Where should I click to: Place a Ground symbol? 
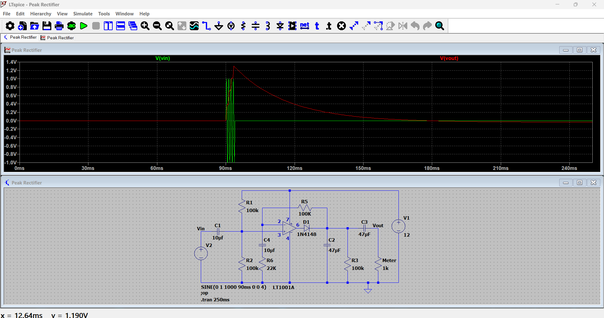219,26
